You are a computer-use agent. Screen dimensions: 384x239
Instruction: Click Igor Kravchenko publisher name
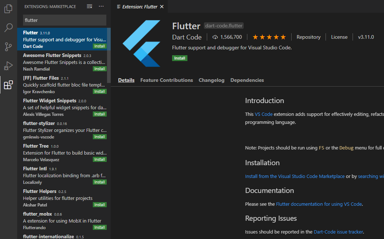pyautogui.click(x=39, y=92)
